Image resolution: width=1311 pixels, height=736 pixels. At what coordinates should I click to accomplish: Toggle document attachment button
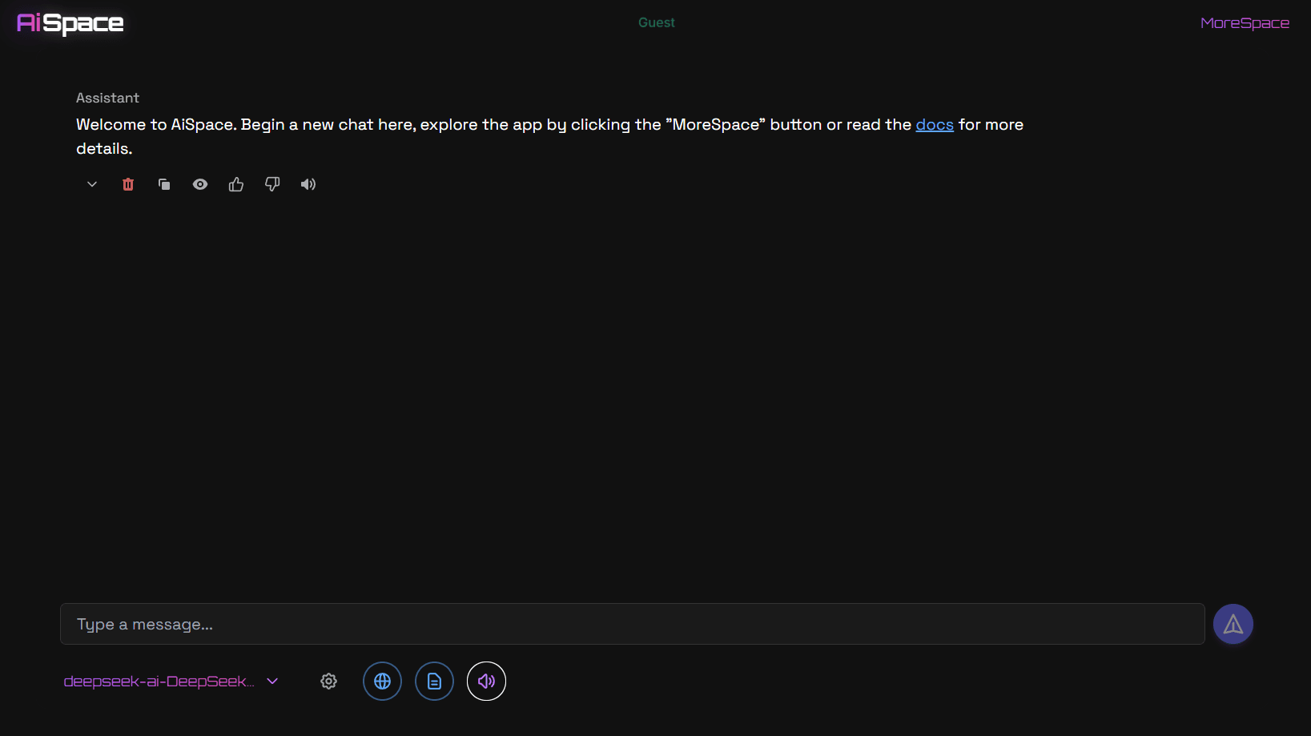coord(434,682)
